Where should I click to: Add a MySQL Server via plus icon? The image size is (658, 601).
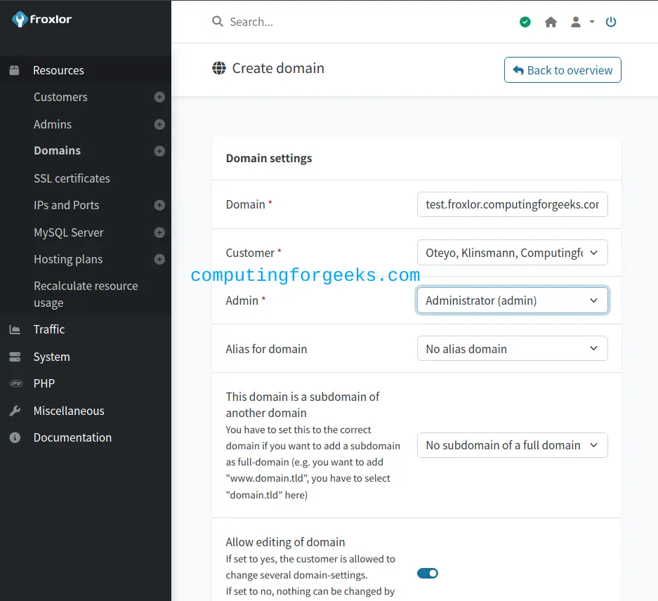(159, 232)
